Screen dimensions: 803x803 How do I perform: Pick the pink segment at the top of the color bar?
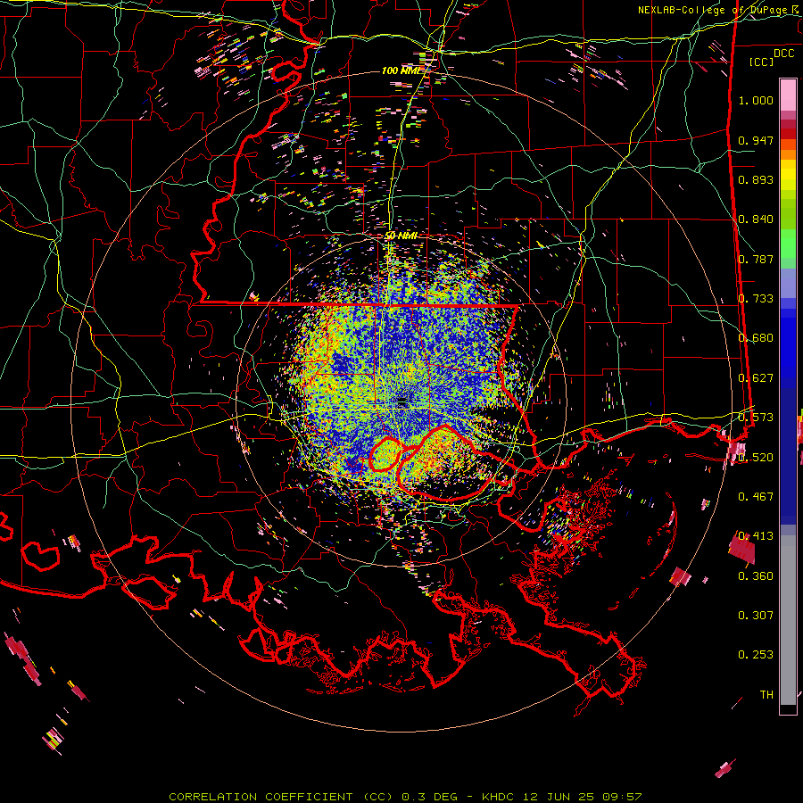click(788, 95)
